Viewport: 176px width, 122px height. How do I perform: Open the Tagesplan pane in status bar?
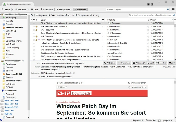[x=165, y=120]
